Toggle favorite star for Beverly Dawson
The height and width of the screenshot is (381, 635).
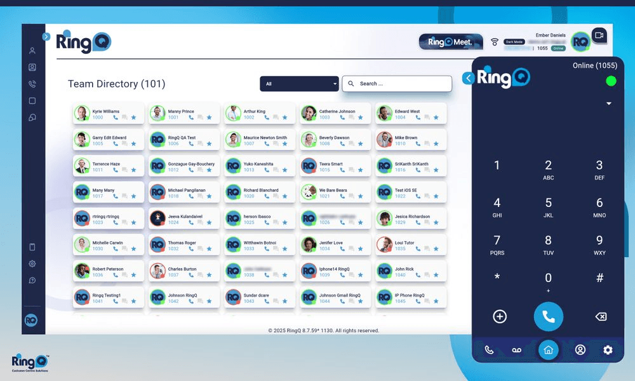(361, 144)
